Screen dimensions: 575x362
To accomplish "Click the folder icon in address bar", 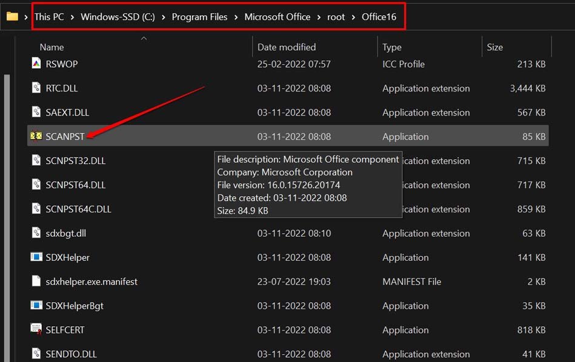I will [12, 16].
